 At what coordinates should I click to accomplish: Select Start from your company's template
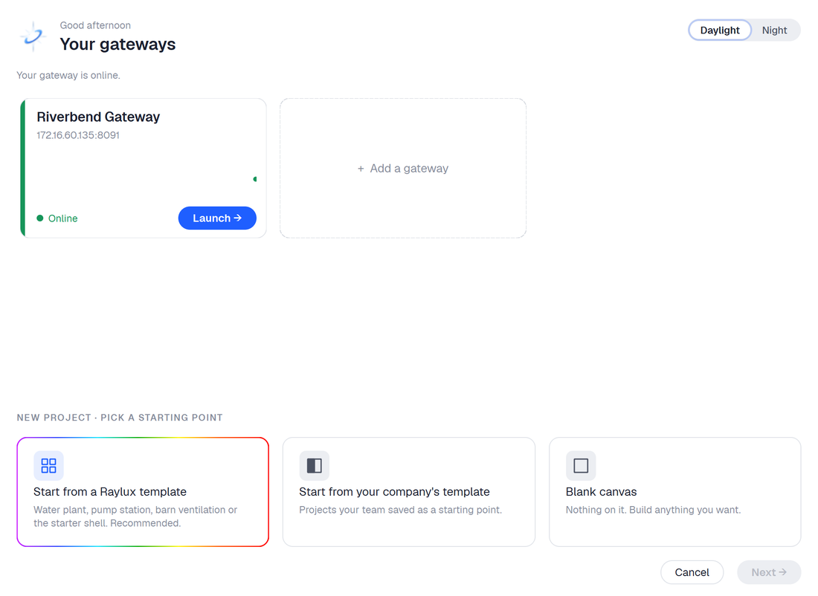pyautogui.click(x=409, y=492)
